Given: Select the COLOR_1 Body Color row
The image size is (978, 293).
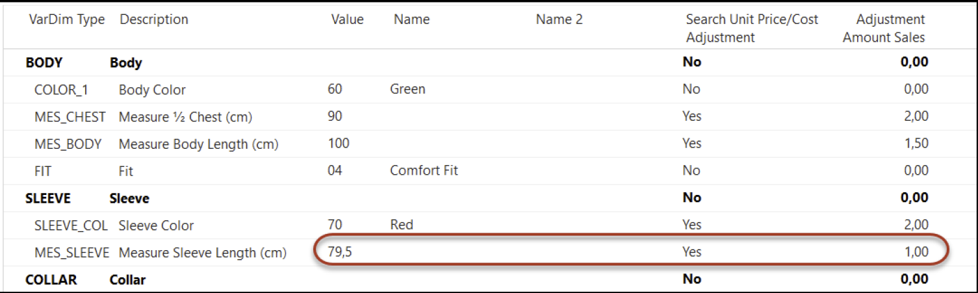Looking at the screenshot, I should (x=478, y=89).
